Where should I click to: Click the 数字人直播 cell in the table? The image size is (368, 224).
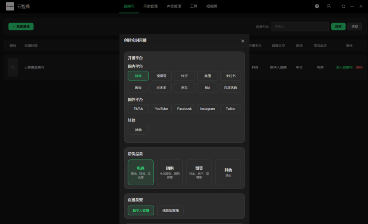(278, 67)
